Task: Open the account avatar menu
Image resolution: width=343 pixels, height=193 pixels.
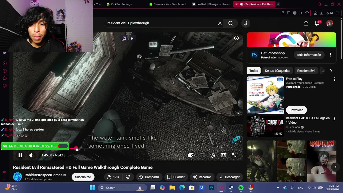Action: (330, 23)
